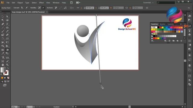Open the Layers panel icon in dock
The image size is (193, 108).
tap(190, 65)
